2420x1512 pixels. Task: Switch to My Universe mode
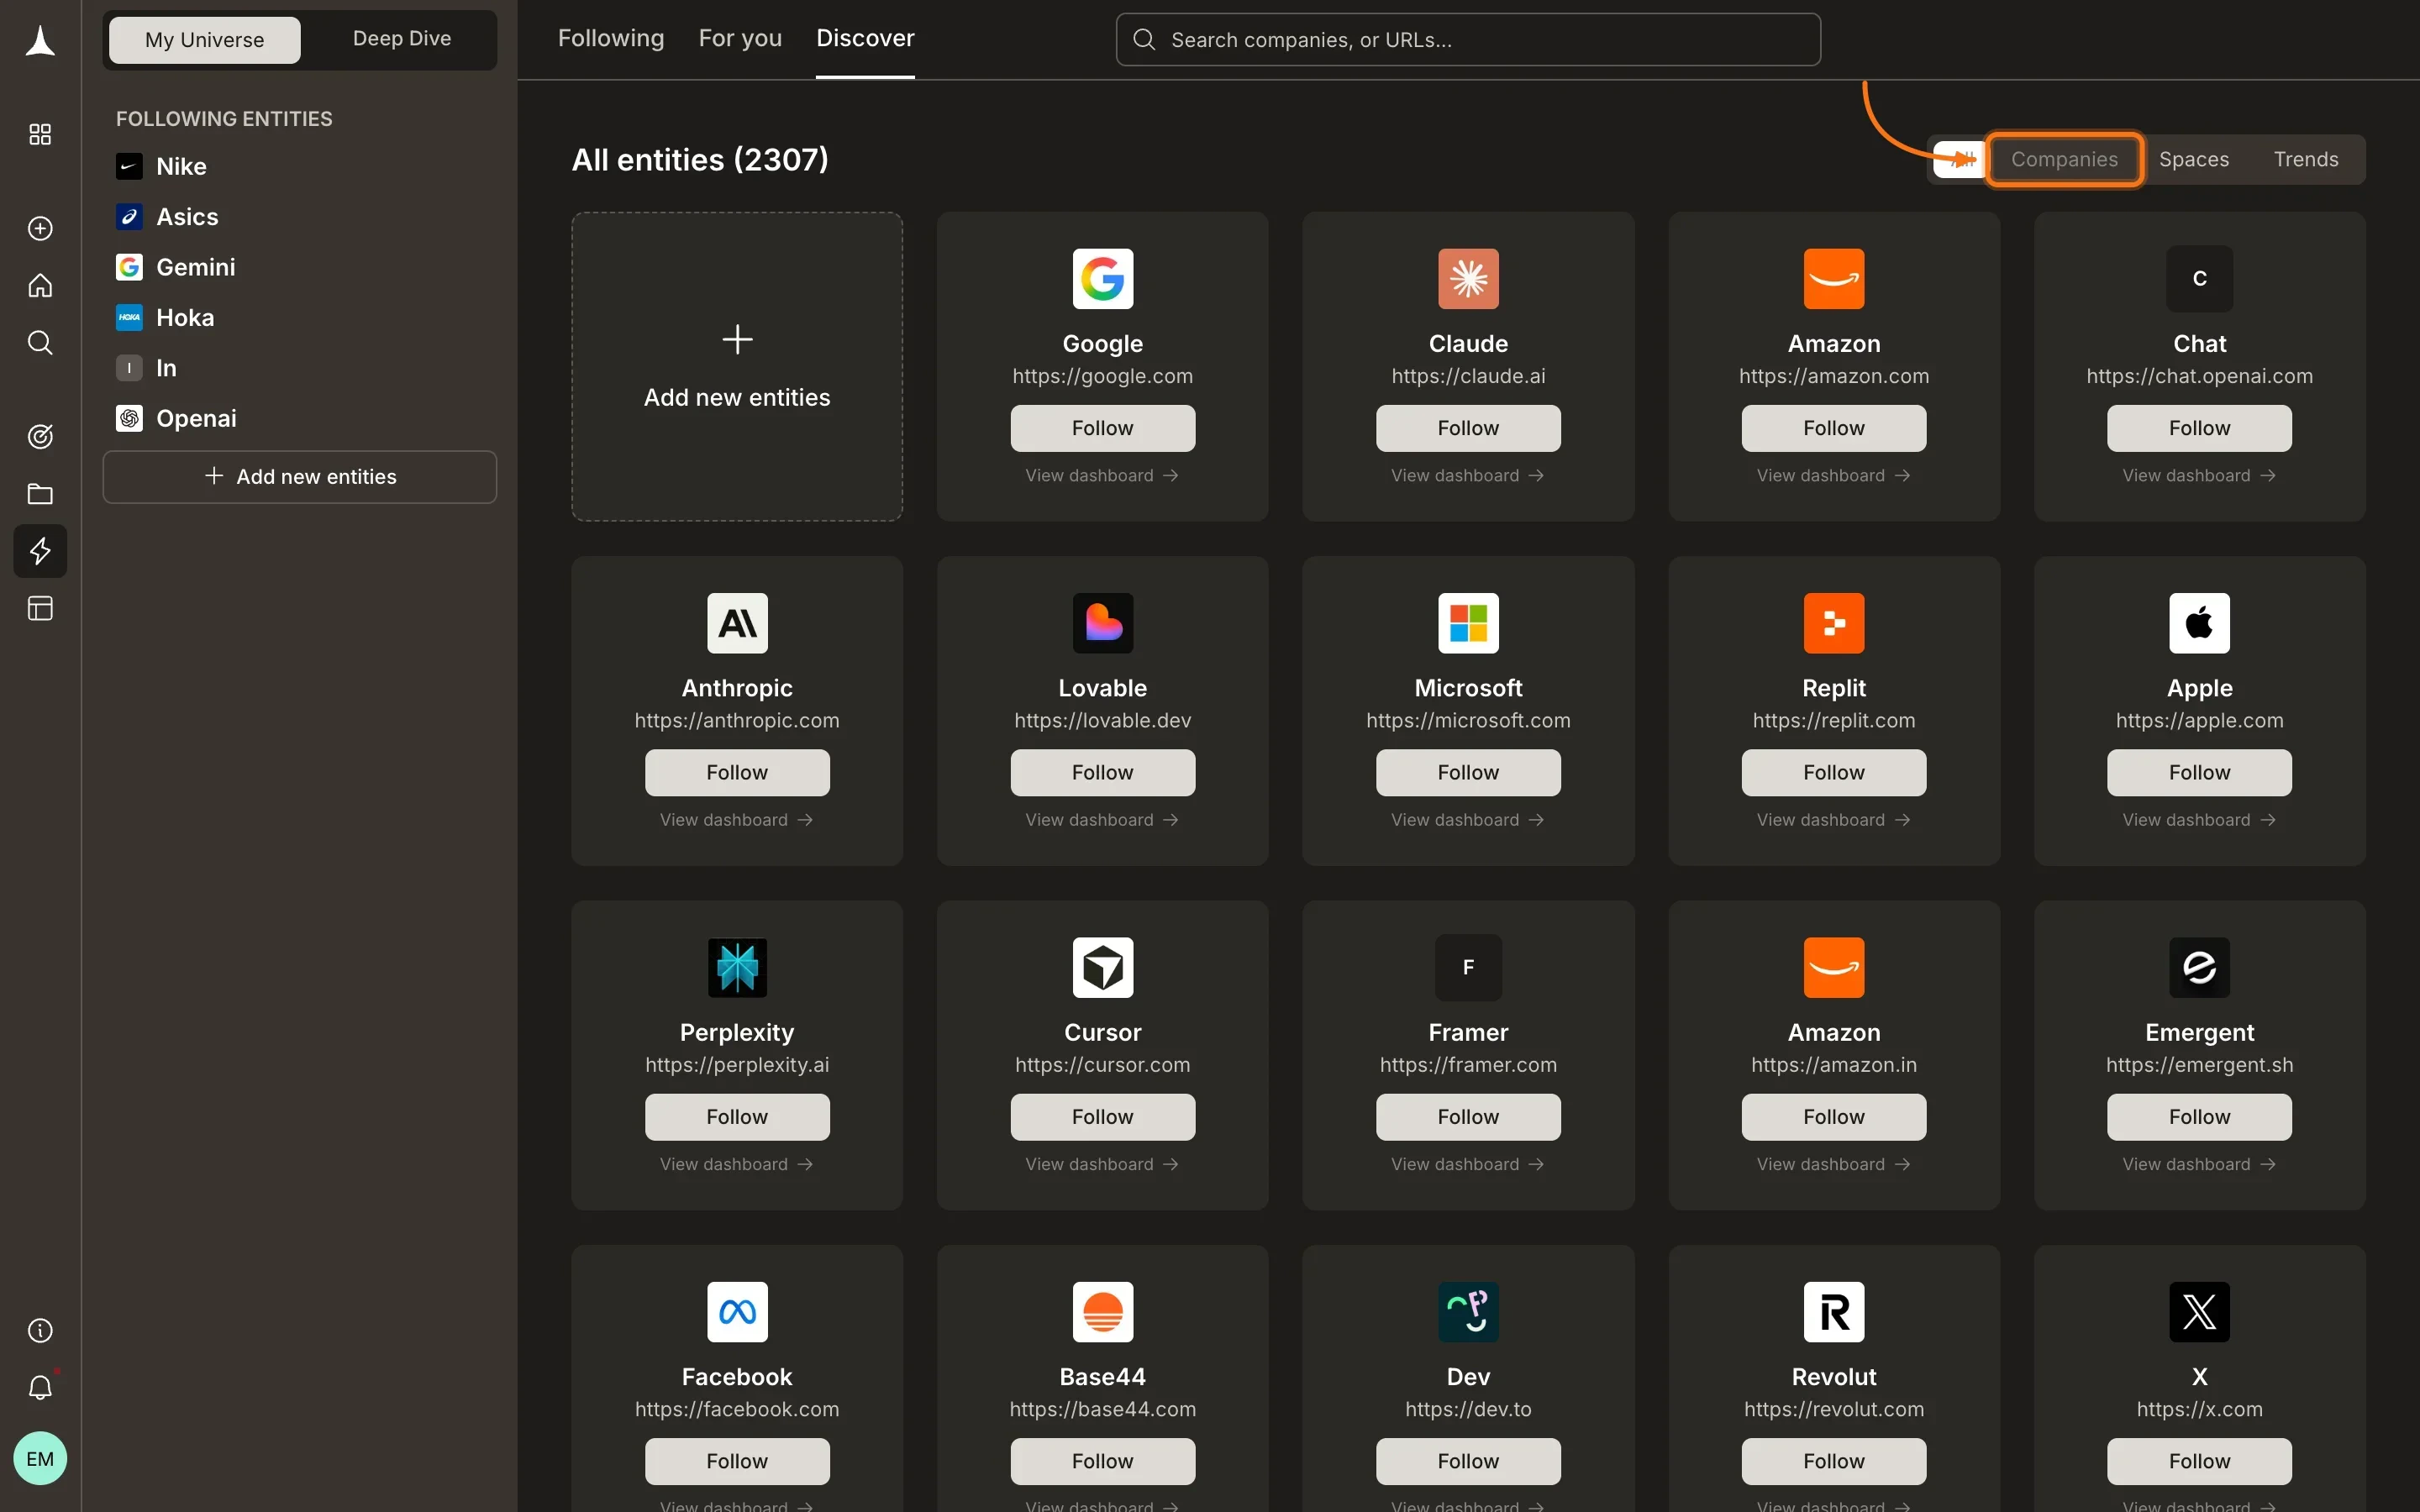[x=204, y=40]
